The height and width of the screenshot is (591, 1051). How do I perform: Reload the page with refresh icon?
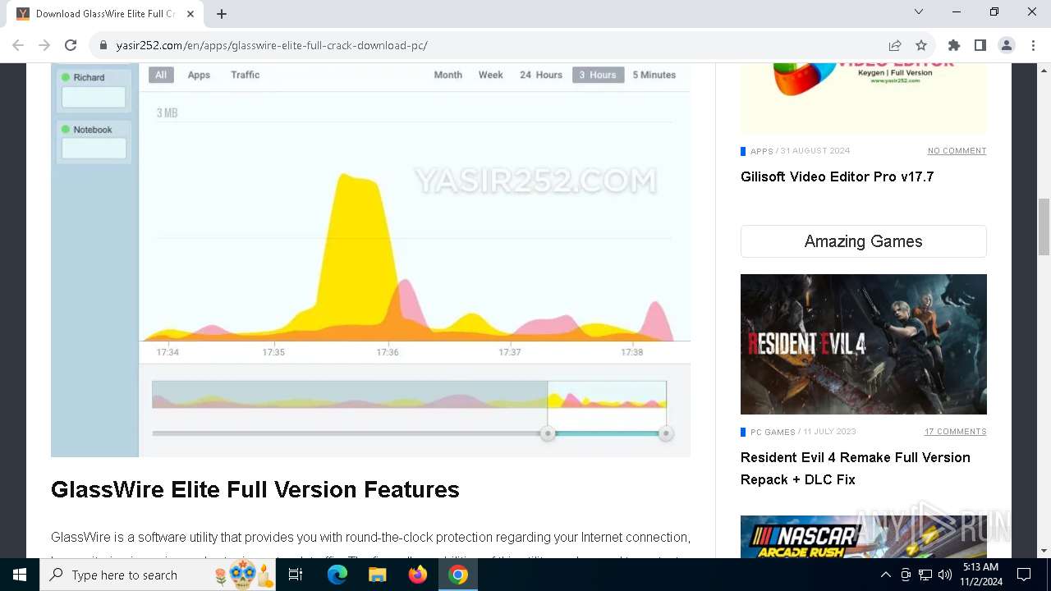(71, 45)
